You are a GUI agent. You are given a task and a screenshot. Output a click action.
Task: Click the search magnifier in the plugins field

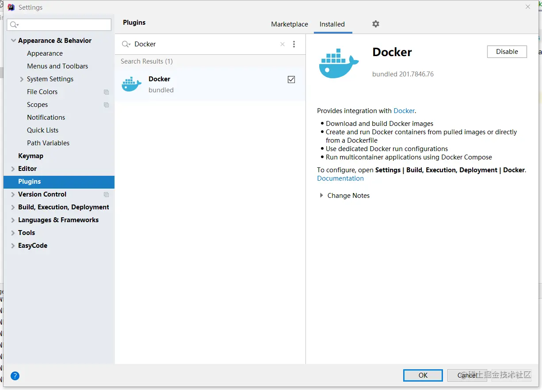click(126, 44)
